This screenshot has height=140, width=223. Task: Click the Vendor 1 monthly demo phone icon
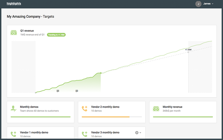14,134
